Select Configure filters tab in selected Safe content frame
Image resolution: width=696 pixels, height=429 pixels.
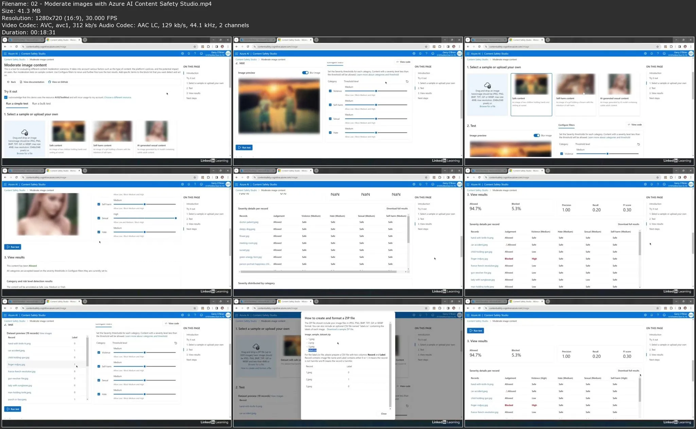click(567, 125)
